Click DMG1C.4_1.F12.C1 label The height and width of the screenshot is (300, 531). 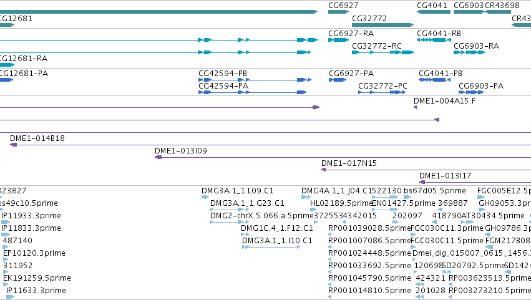tap(276, 228)
